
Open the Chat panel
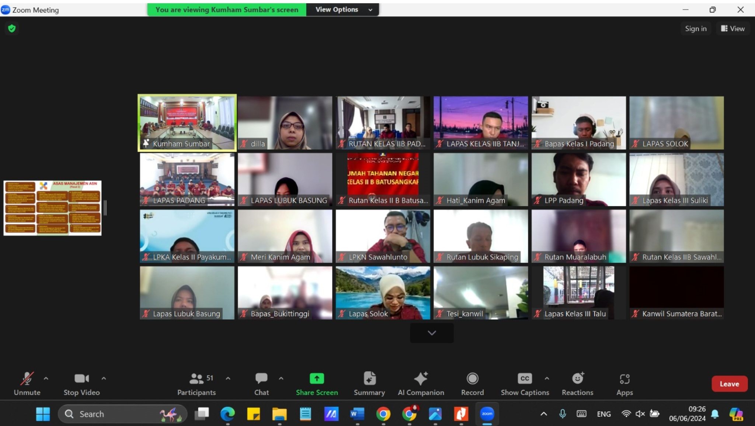coord(261,384)
